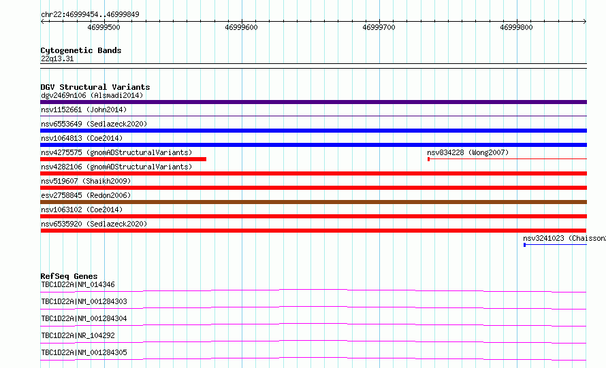
Task: Open the nsv1152661 (John2014) variant label
Action: (84, 110)
